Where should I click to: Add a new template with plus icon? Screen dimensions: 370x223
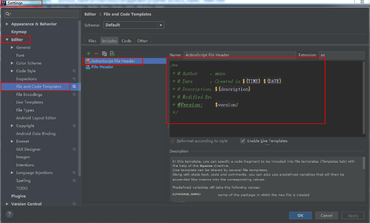tap(88, 53)
